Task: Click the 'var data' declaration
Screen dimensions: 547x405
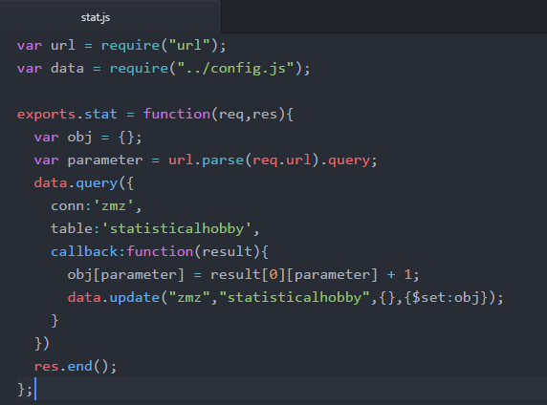Action: (51, 69)
